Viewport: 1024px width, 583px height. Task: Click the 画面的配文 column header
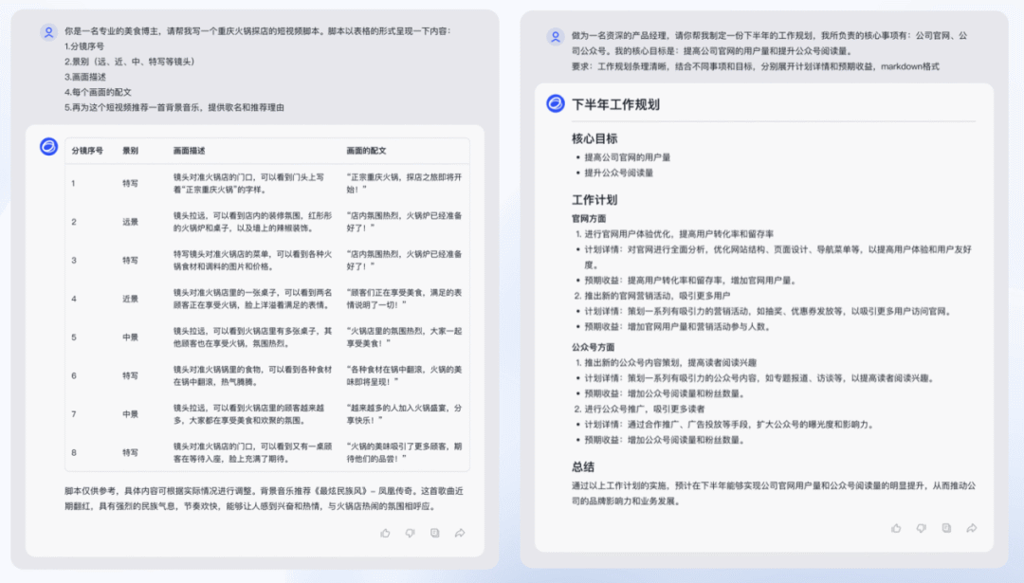point(366,151)
